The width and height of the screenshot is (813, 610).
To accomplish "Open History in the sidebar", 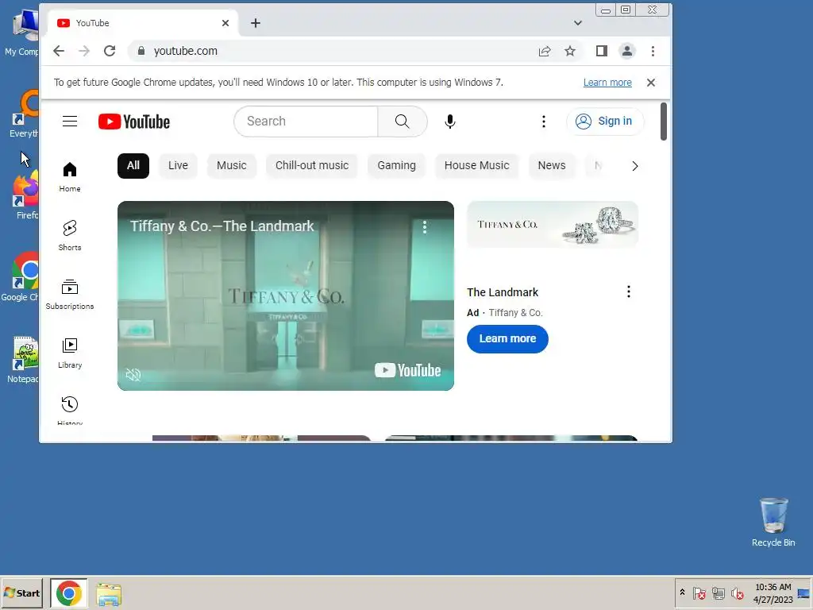I will click(70, 410).
